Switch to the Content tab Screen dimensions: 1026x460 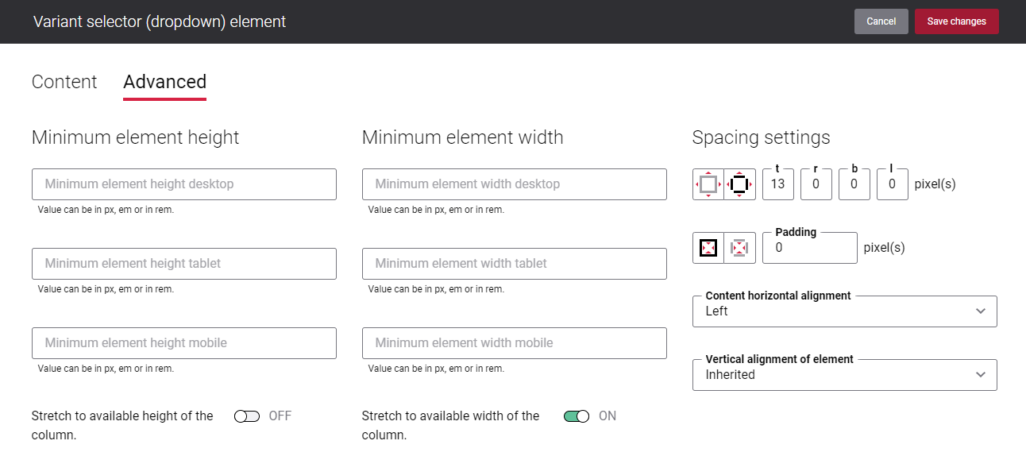point(64,81)
